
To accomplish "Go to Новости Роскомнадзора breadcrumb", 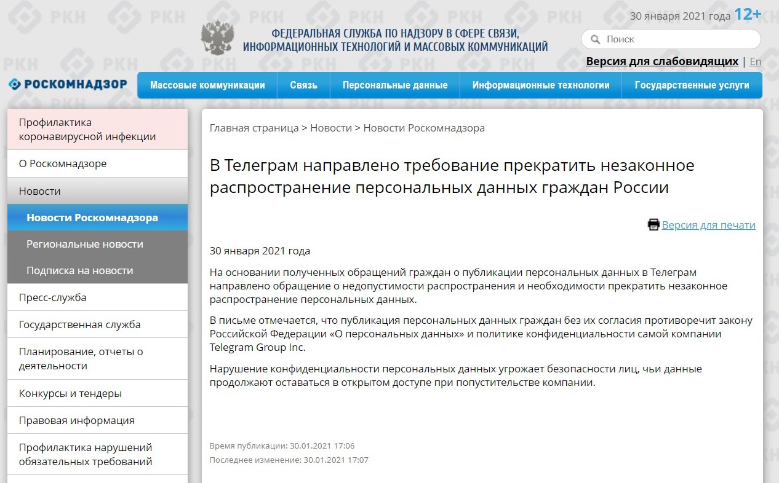I will 424,128.
